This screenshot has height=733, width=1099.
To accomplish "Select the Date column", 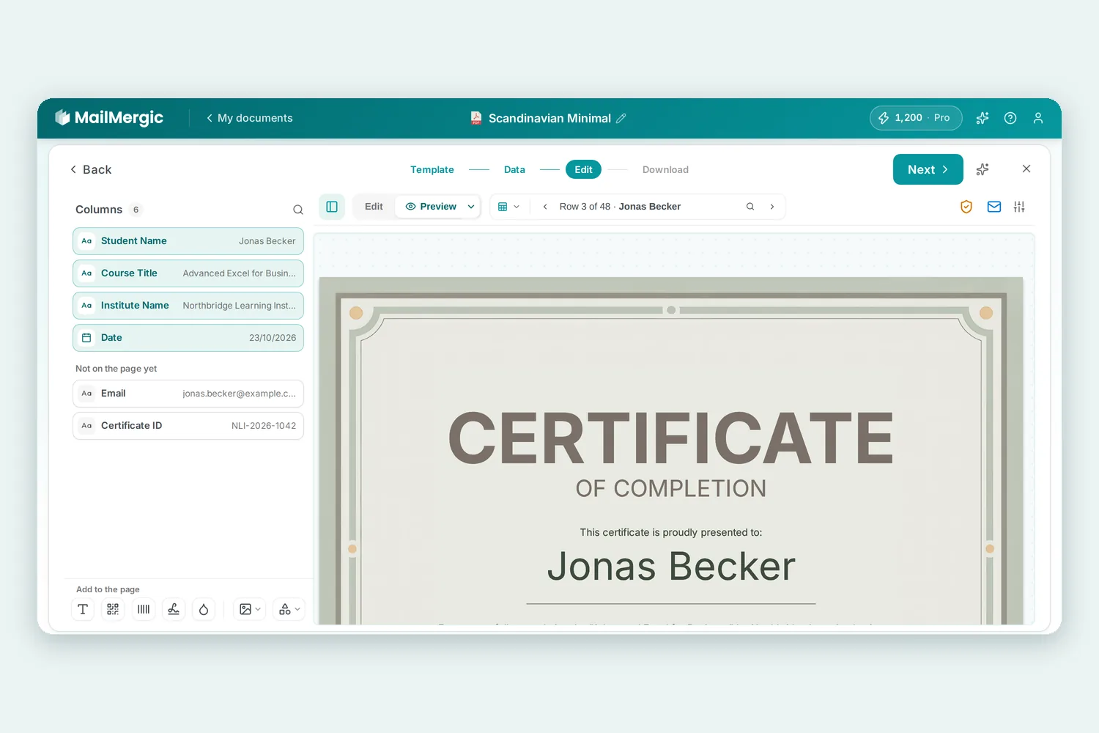I will [x=188, y=338].
